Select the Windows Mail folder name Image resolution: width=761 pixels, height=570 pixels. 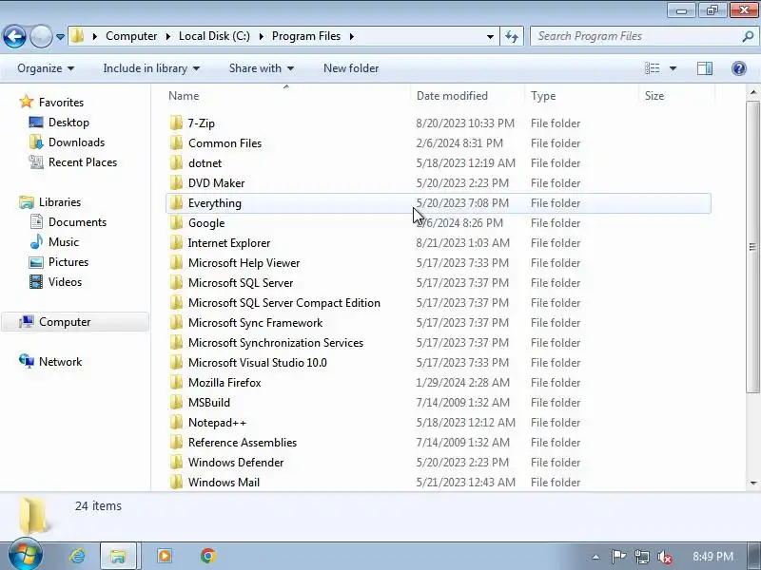point(224,483)
